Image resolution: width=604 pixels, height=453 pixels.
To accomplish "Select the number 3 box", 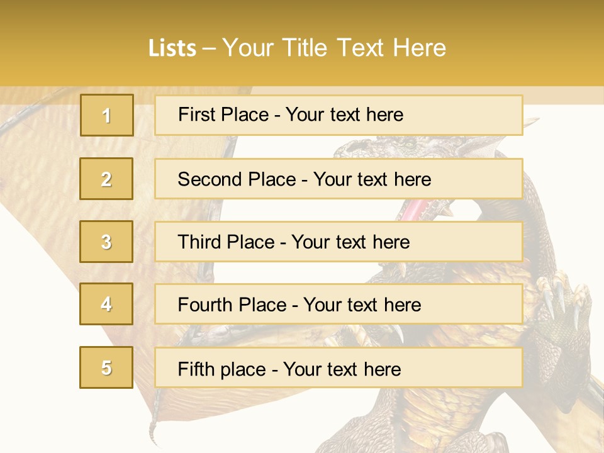I will tap(106, 242).
